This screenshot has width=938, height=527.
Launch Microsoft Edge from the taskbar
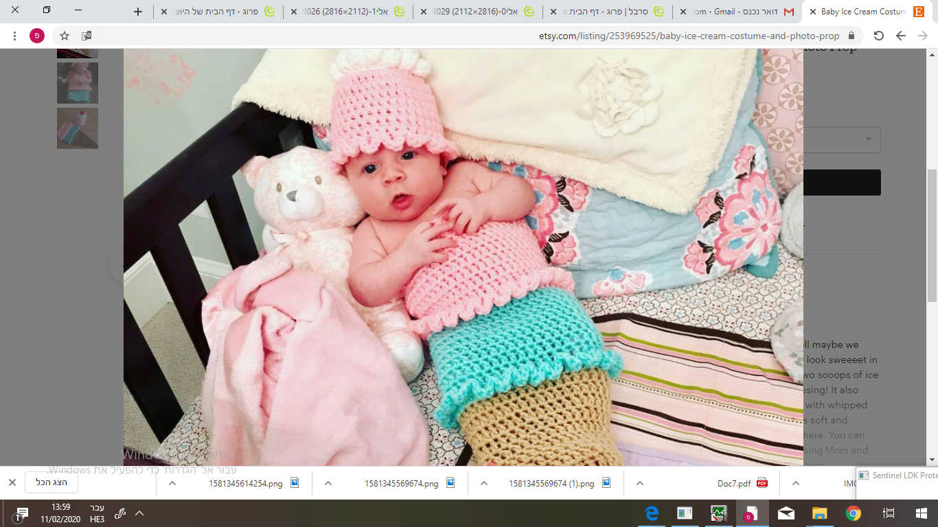(x=651, y=513)
